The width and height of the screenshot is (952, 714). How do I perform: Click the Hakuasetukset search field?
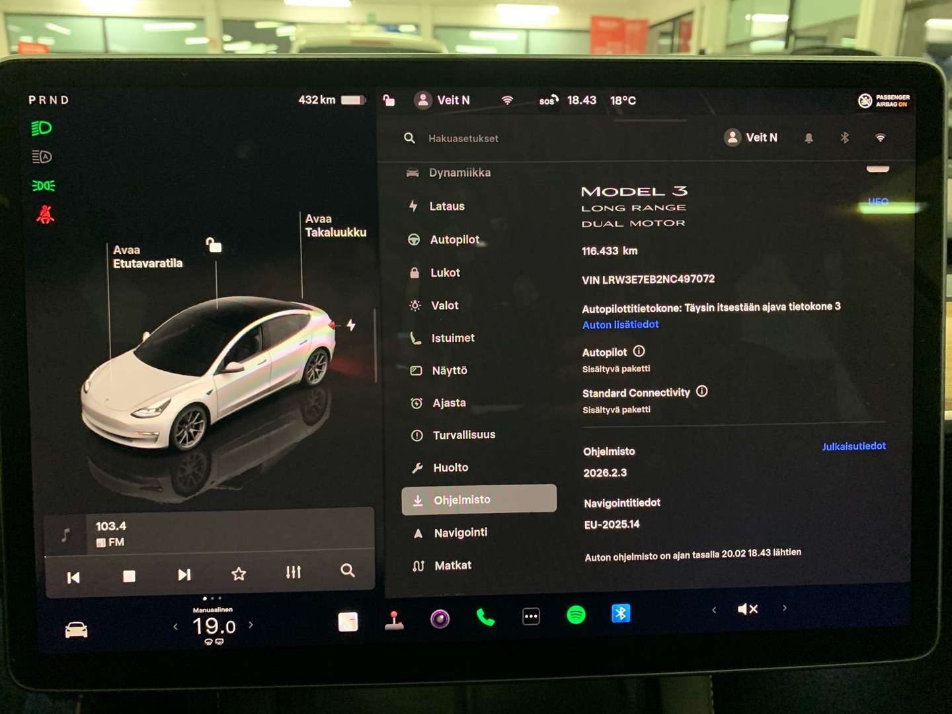point(463,138)
